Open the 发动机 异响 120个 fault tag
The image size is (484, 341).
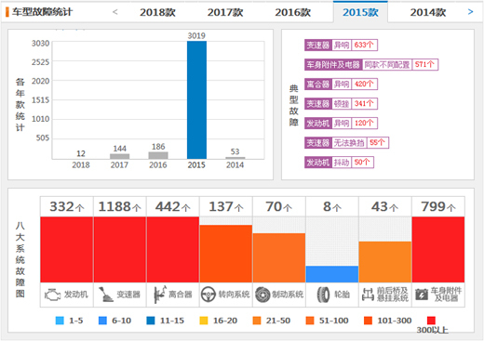pos(341,124)
